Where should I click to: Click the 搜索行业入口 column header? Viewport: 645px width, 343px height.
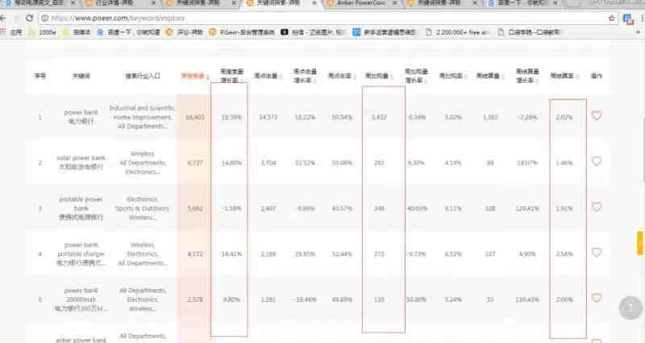[143, 76]
